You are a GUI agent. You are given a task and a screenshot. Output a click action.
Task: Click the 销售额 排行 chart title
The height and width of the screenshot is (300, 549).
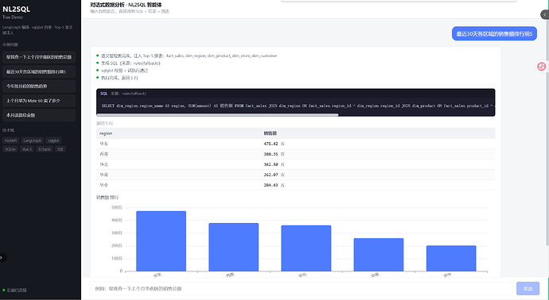pos(107,198)
